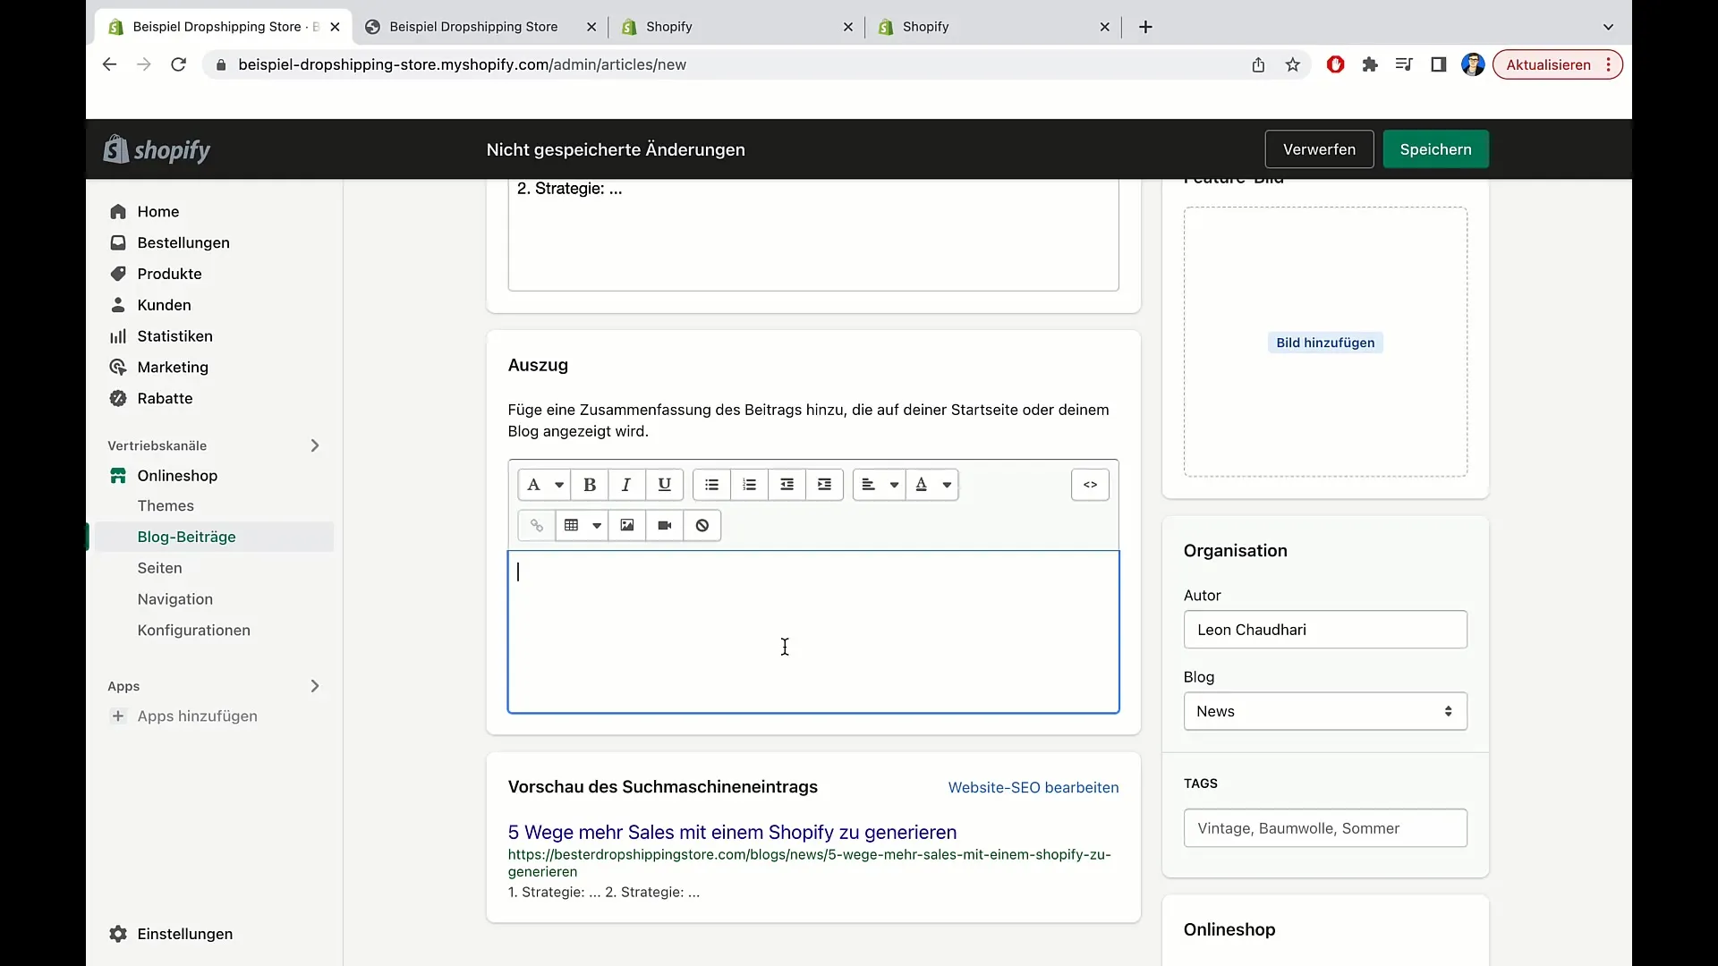The height and width of the screenshot is (966, 1718).
Task: Click the Insert Image icon
Action: tap(625, 523)
